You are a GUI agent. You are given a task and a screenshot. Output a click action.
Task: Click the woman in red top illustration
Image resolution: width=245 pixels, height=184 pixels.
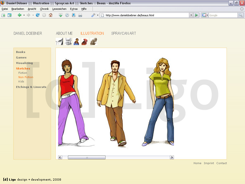73,102
